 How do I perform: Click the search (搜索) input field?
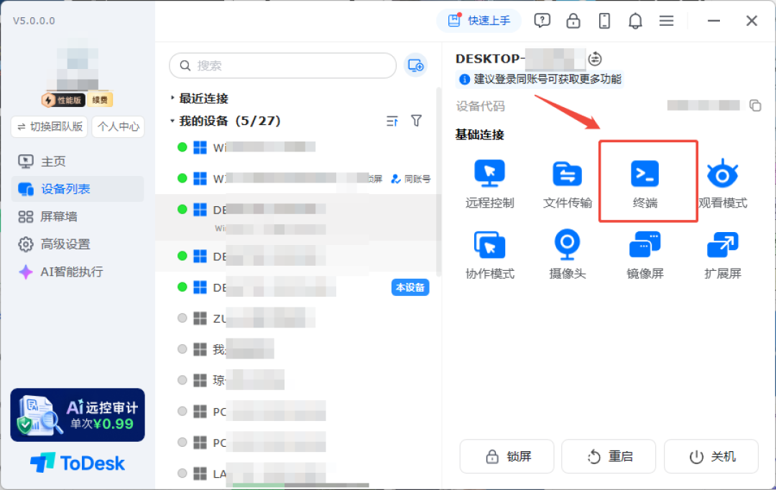point(282,65)
